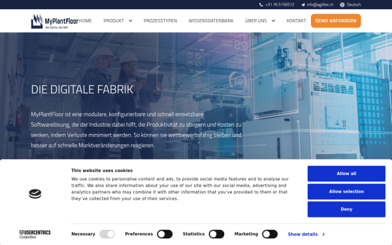Expand the ÜBER UNS dropdown chevron

point(273,21)
